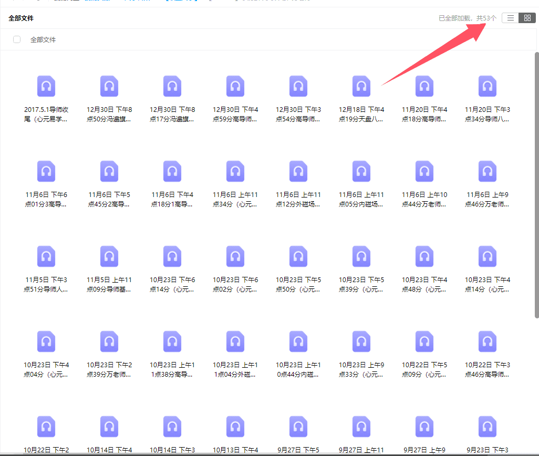Click the 10月23日 上午9点33分 file name
Image resolution: width=539 pixels, height=456 pixels.
coord(361,369)
